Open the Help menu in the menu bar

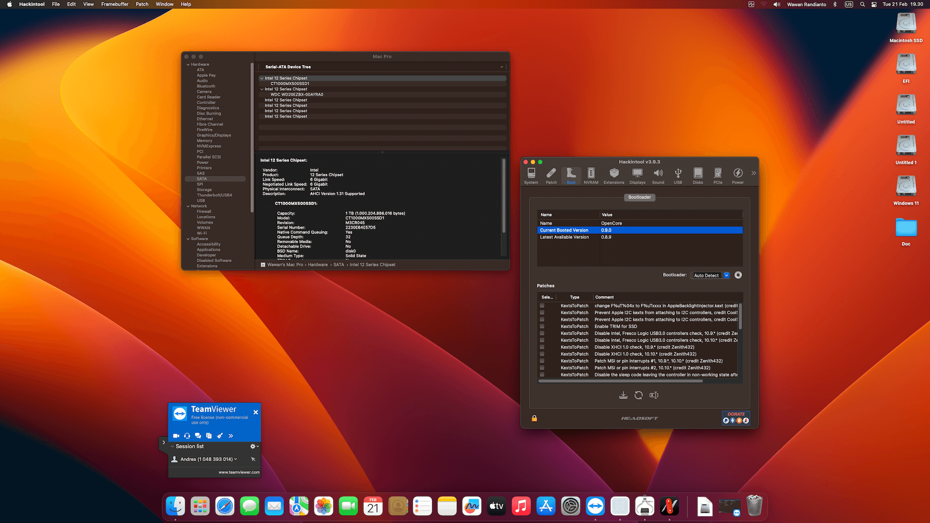pyautogui.click(x=186, y=4)
